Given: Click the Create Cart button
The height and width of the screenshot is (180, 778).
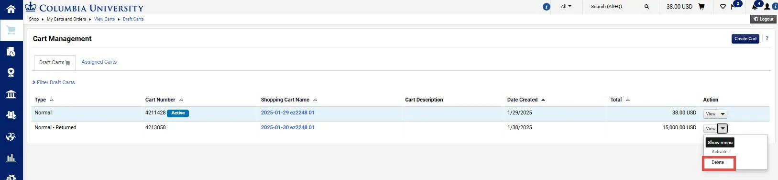Looking at the screenshot, I should click(x=745, y=39).
